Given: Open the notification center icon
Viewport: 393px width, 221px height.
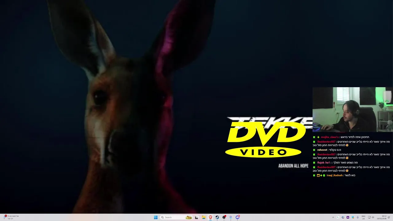Looking at the screenshot, I should (389, 217).
